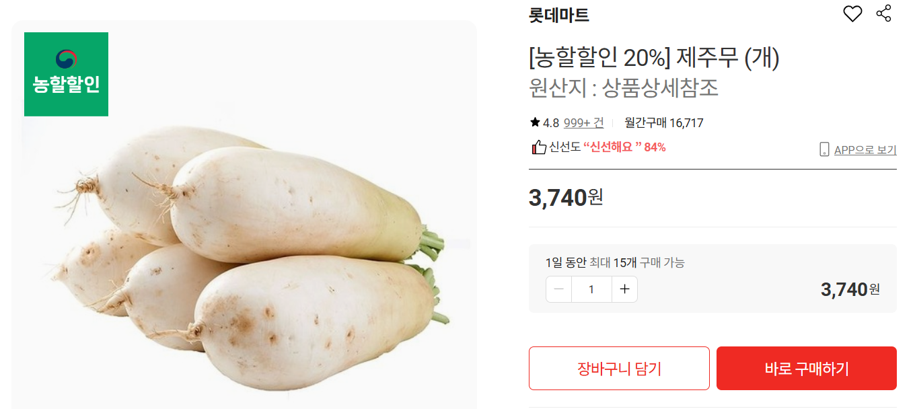Click the 원산지 : 상품상세참조 text
This screenshot has height=409, width=915.
pos(624,88)
